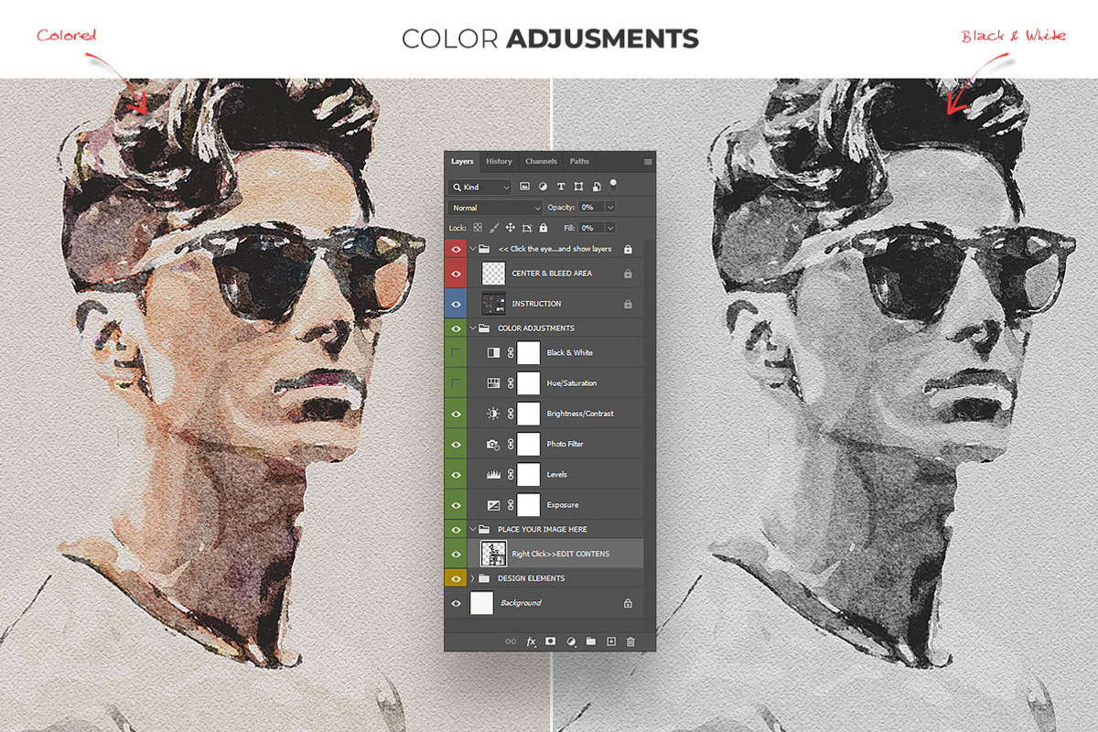Image resolution: width=1098 pixels, height=732 pixels.
Task: Select the Right Click>>EDIT CONTENS layer thumbnail
Action: 494,554
